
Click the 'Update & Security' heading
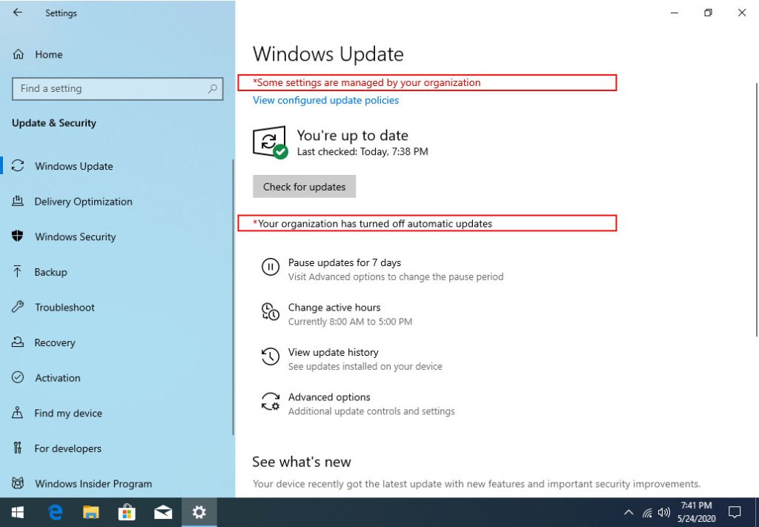point(53,123)
